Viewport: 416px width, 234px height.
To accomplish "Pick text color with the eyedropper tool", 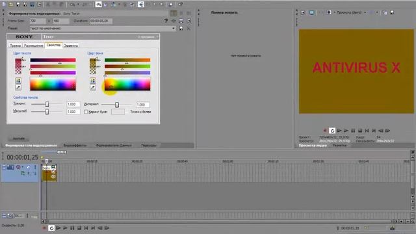I will pyautogui.click(x=18, y=87).
